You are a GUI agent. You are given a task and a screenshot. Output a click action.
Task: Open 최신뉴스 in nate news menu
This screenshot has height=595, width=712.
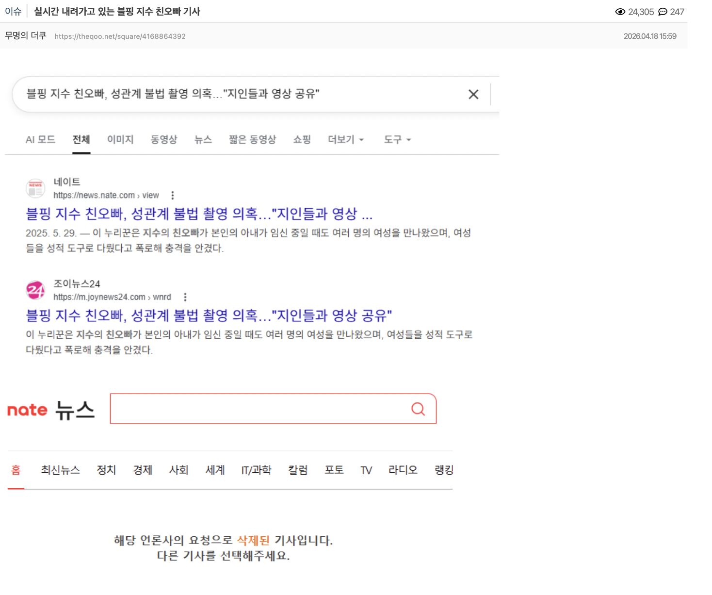pos(60,470)
